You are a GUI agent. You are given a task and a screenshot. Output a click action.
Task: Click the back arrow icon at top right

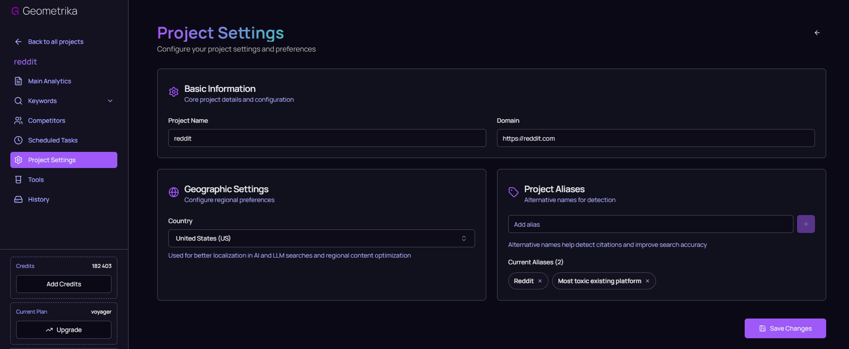coord(817,33)
